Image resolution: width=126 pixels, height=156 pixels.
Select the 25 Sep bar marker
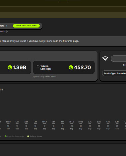(117, 124)
